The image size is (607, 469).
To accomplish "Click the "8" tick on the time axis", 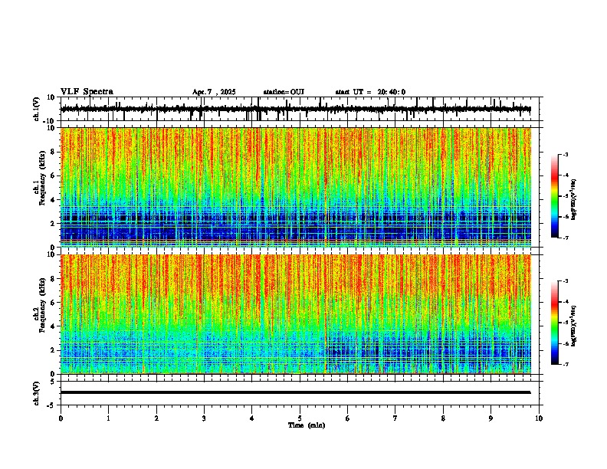I will tap(443, 418).
